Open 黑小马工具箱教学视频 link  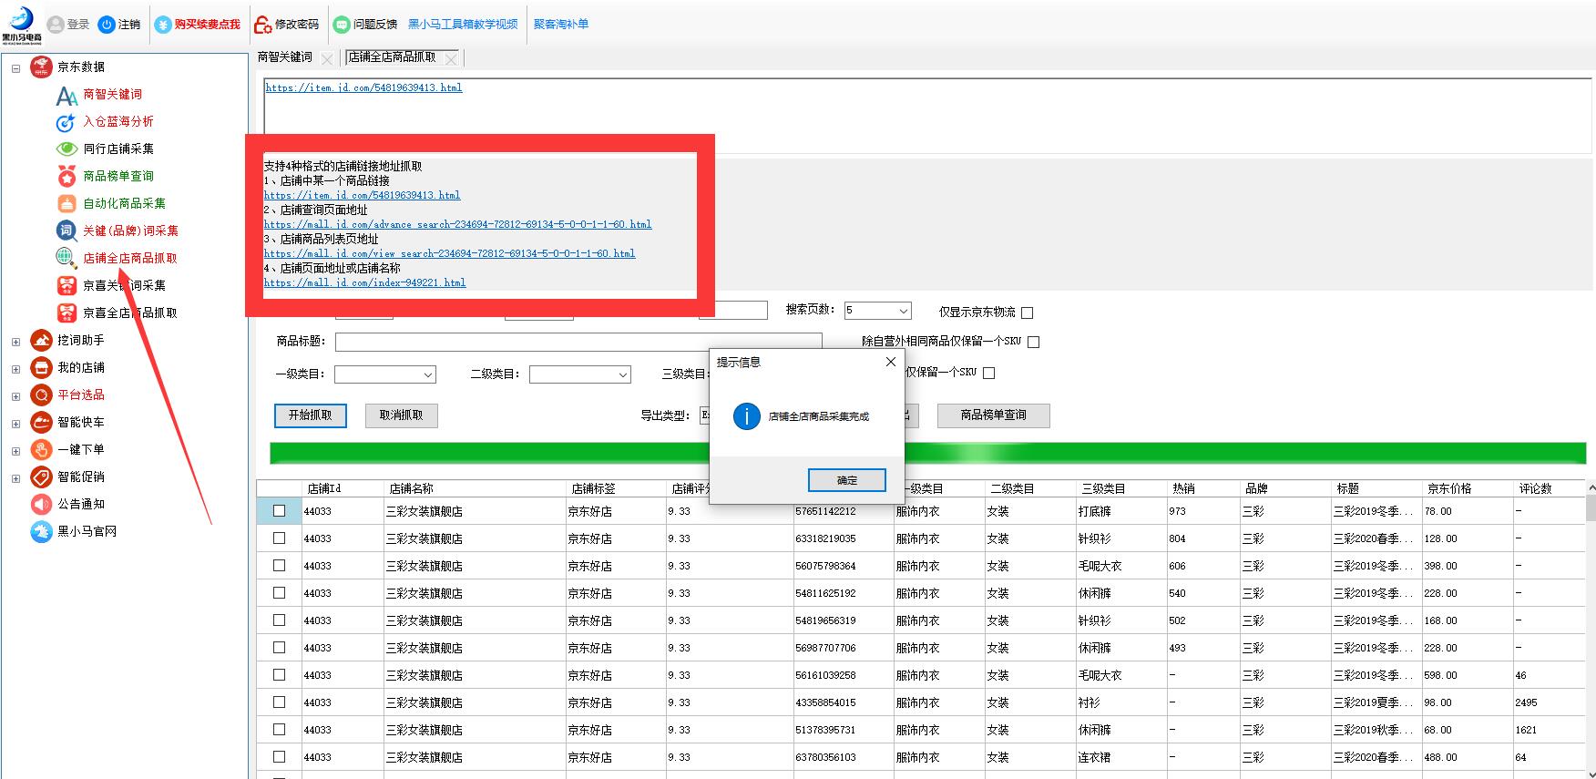click(x=463, y=25)
